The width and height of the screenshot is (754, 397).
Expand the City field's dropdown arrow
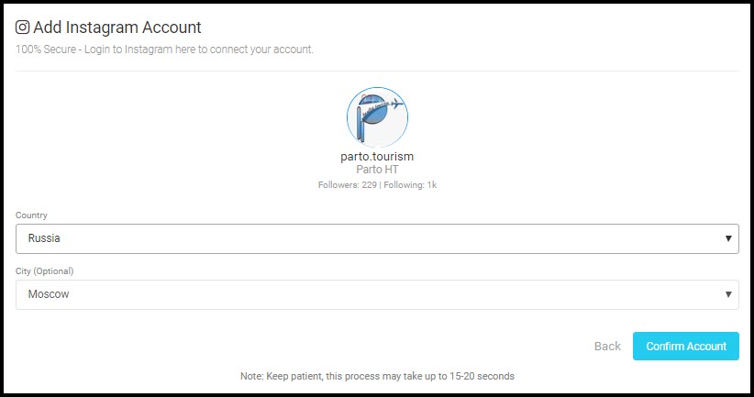[x=729, y=294]
